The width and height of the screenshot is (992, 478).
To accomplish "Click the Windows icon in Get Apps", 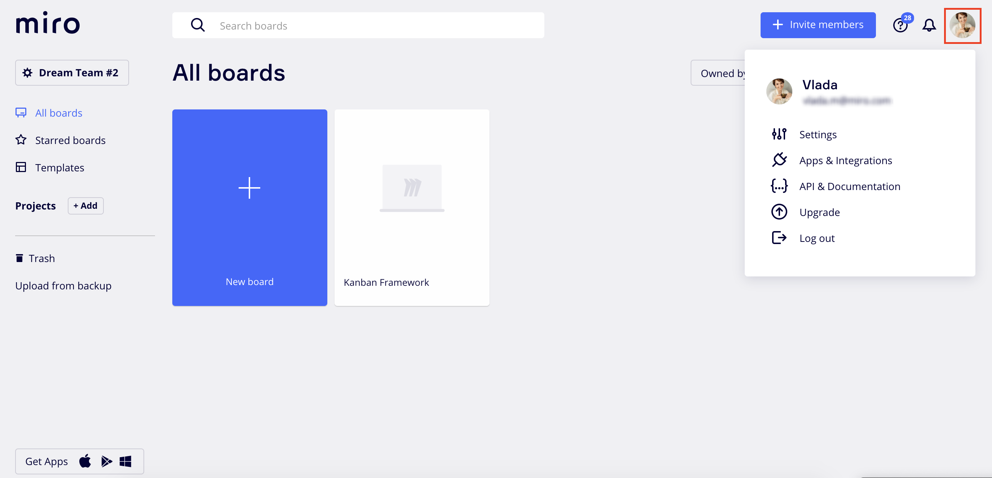I will 125,461.
